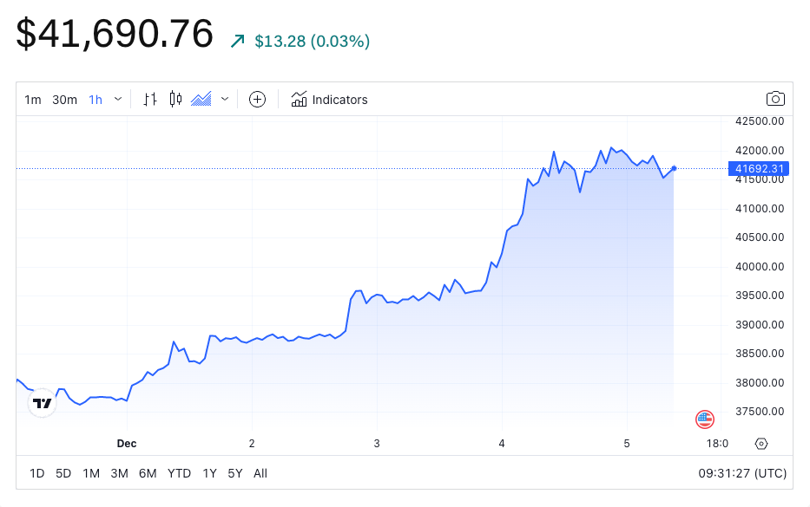Select the area chart style
Image resolution: width=810 pixels, height=507 pixels.
point(202,99)
